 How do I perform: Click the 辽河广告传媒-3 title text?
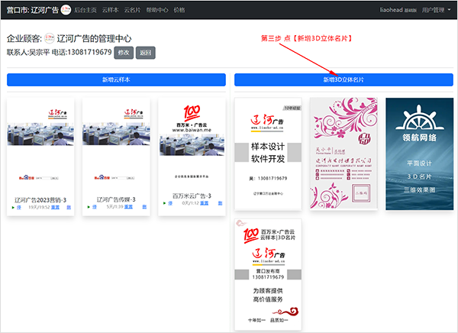click(116, 199)
